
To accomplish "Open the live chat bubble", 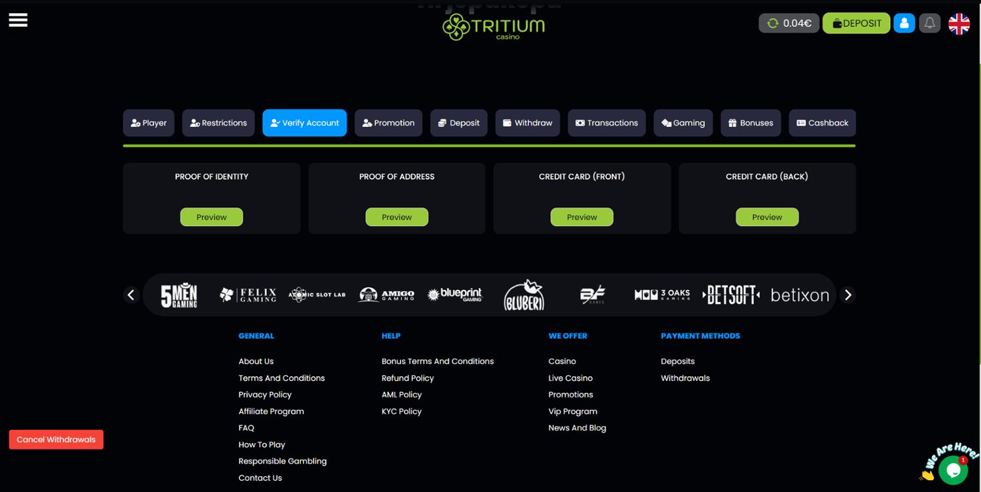I will [952, 469].
